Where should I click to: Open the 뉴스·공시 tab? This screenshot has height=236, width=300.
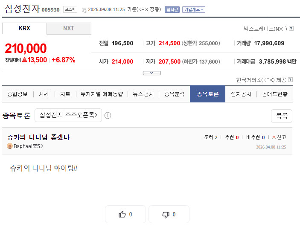[143, 94]
